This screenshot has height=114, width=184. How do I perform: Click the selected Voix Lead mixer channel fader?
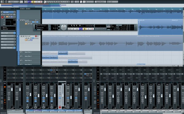63,95
